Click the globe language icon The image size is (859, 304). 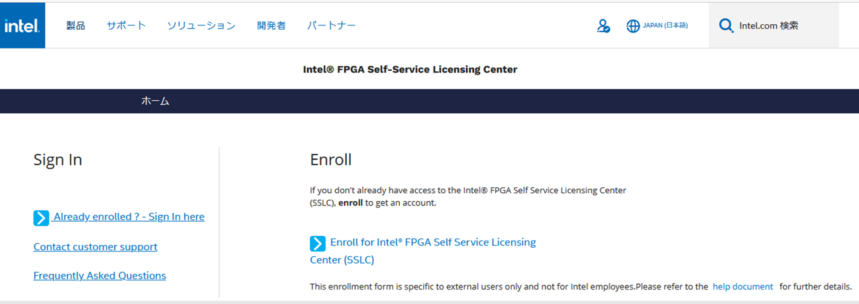[633, 26]
